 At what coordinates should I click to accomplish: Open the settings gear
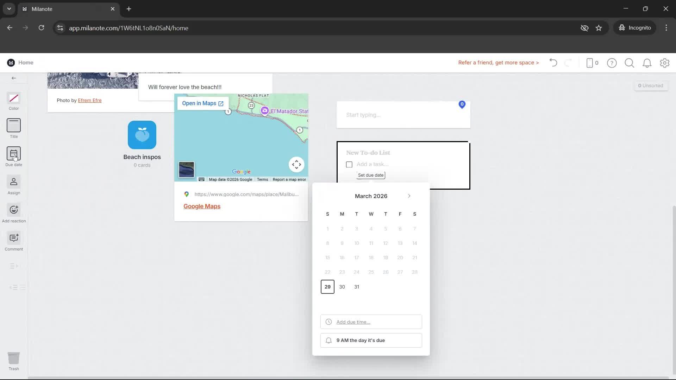coord(665,63)
